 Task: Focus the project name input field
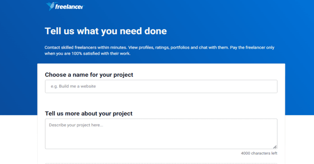pyautogui.click(x=161, y=87)
